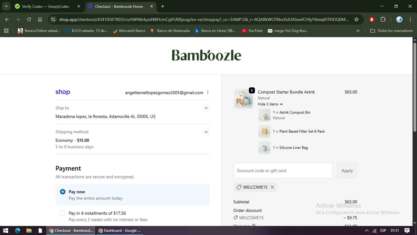Open the Banca en Línea bookmark
The image size is (417, 235).
click(x=215, y=31)
